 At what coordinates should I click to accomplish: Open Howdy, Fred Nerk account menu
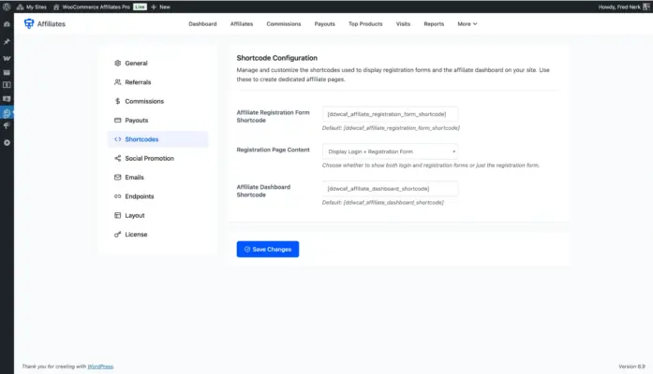[x=624, y=7]
